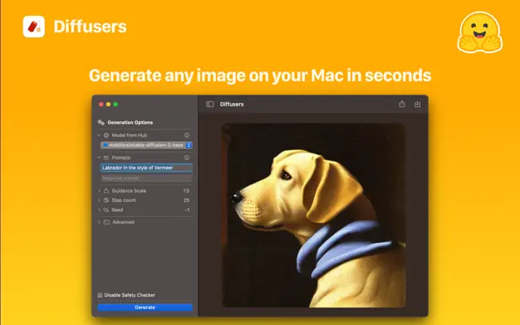Viewport: 520px width, 325px height.
Task: Click the Prompts label
Action: click(120, 157)
